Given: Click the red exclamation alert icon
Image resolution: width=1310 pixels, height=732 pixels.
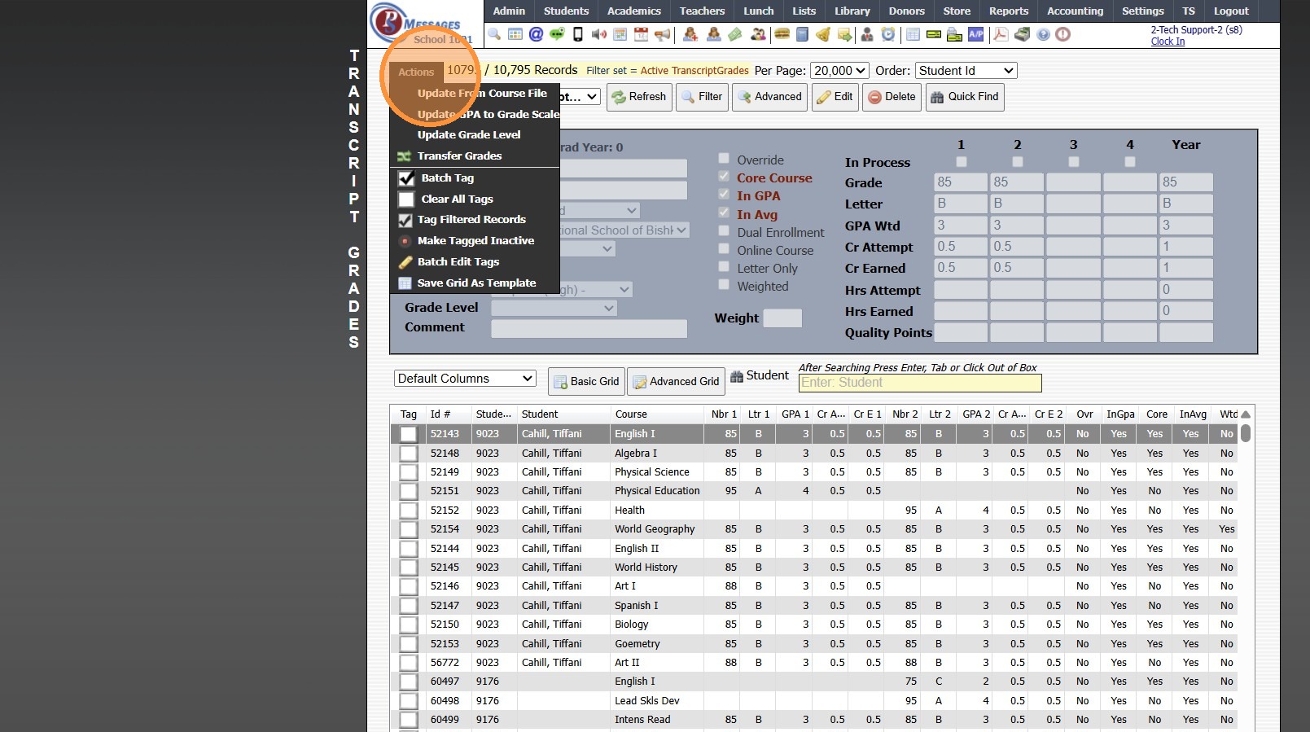Looking at the screenshot, I should [1062, 34].
